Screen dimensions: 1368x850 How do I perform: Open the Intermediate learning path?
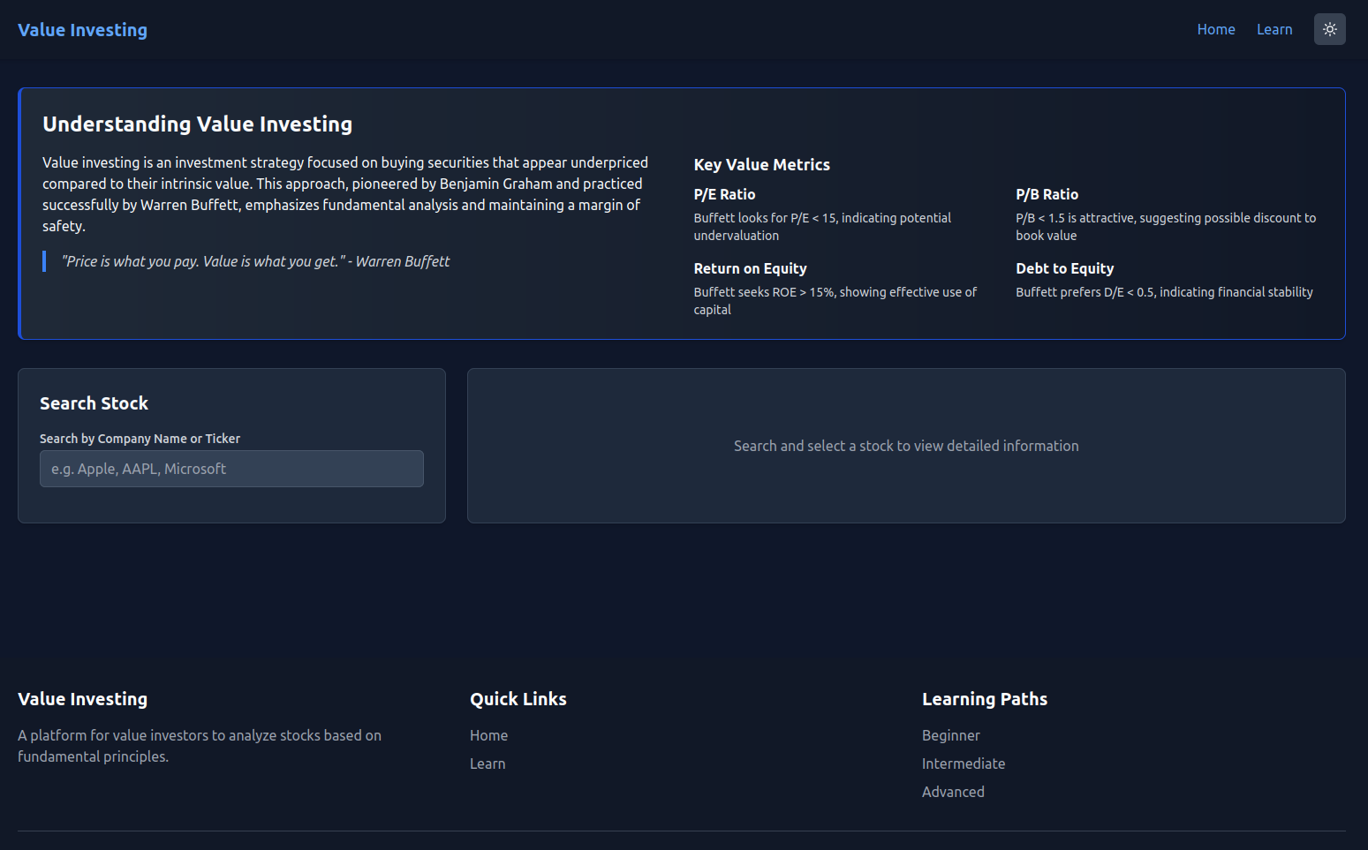pyautogui.click(x=963, y=763)
